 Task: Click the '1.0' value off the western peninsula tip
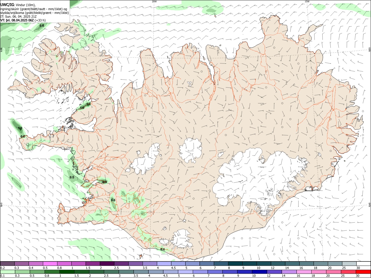pos(20,128)
